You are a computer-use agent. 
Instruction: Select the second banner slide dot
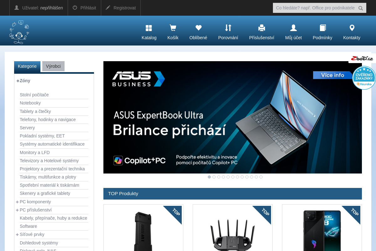(x=214, y=177)
